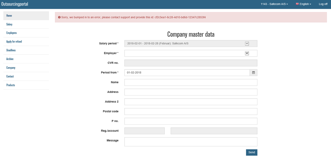The width and height of the screenshot is (331, 161).
Task: Click the Postal code input field
Action: pyautogui.click(x=191, y=111)
